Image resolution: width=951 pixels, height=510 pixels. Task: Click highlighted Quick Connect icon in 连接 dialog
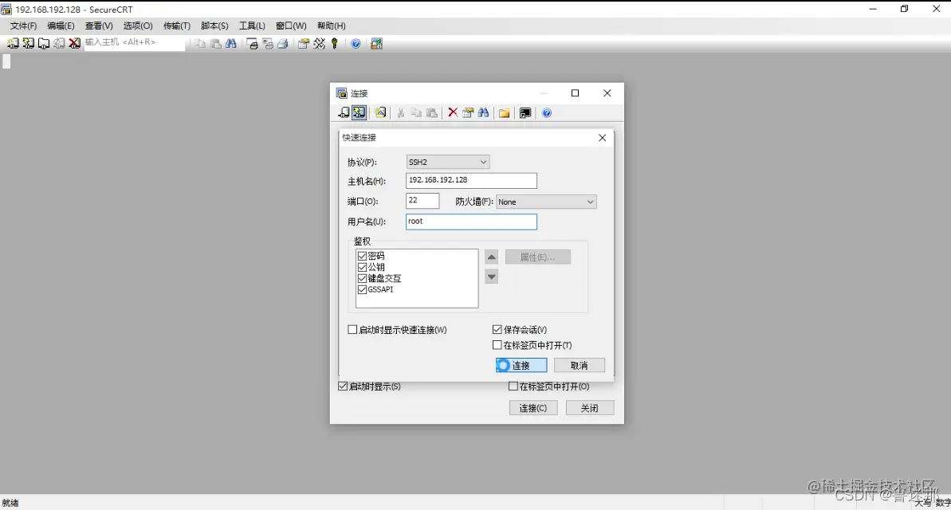point(359,113)
